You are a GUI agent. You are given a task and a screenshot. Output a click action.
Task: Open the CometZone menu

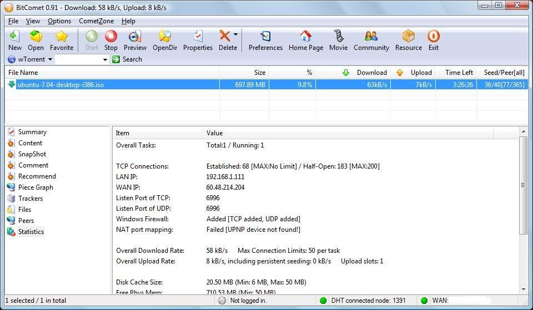pos(96,21)
